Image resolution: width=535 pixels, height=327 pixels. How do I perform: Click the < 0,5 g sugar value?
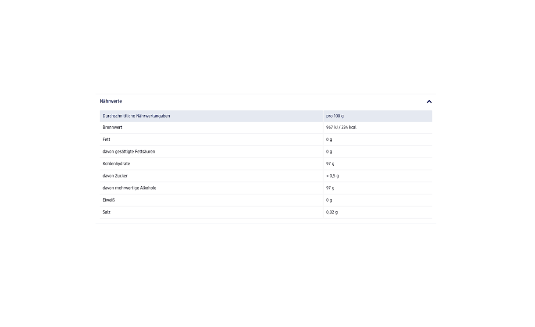point(332,176)
